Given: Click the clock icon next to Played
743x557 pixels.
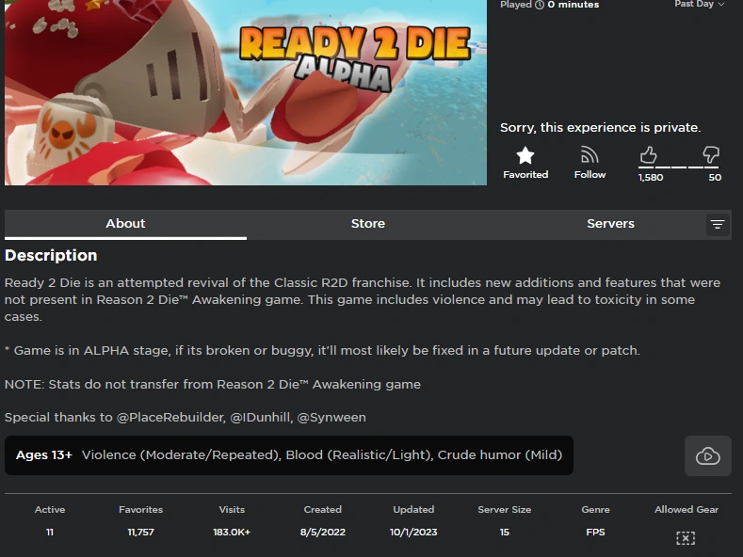Looking at the screenshot, I should (x=540, y=5).
